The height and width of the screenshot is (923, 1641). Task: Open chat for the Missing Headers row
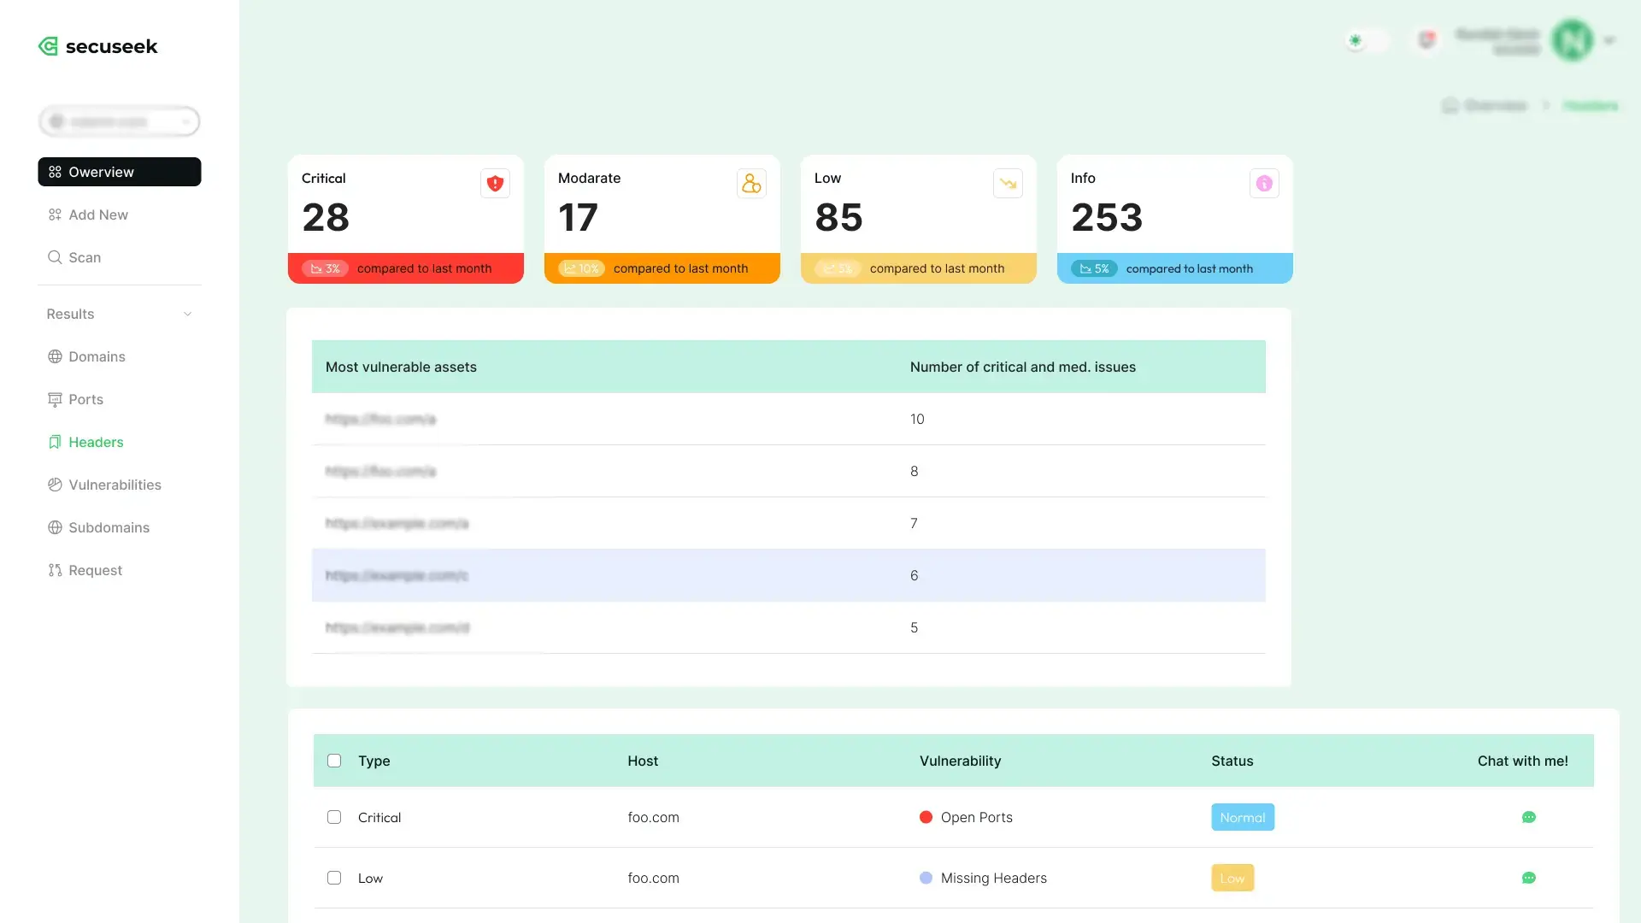pyautogui.click(x=1528, y=879)
